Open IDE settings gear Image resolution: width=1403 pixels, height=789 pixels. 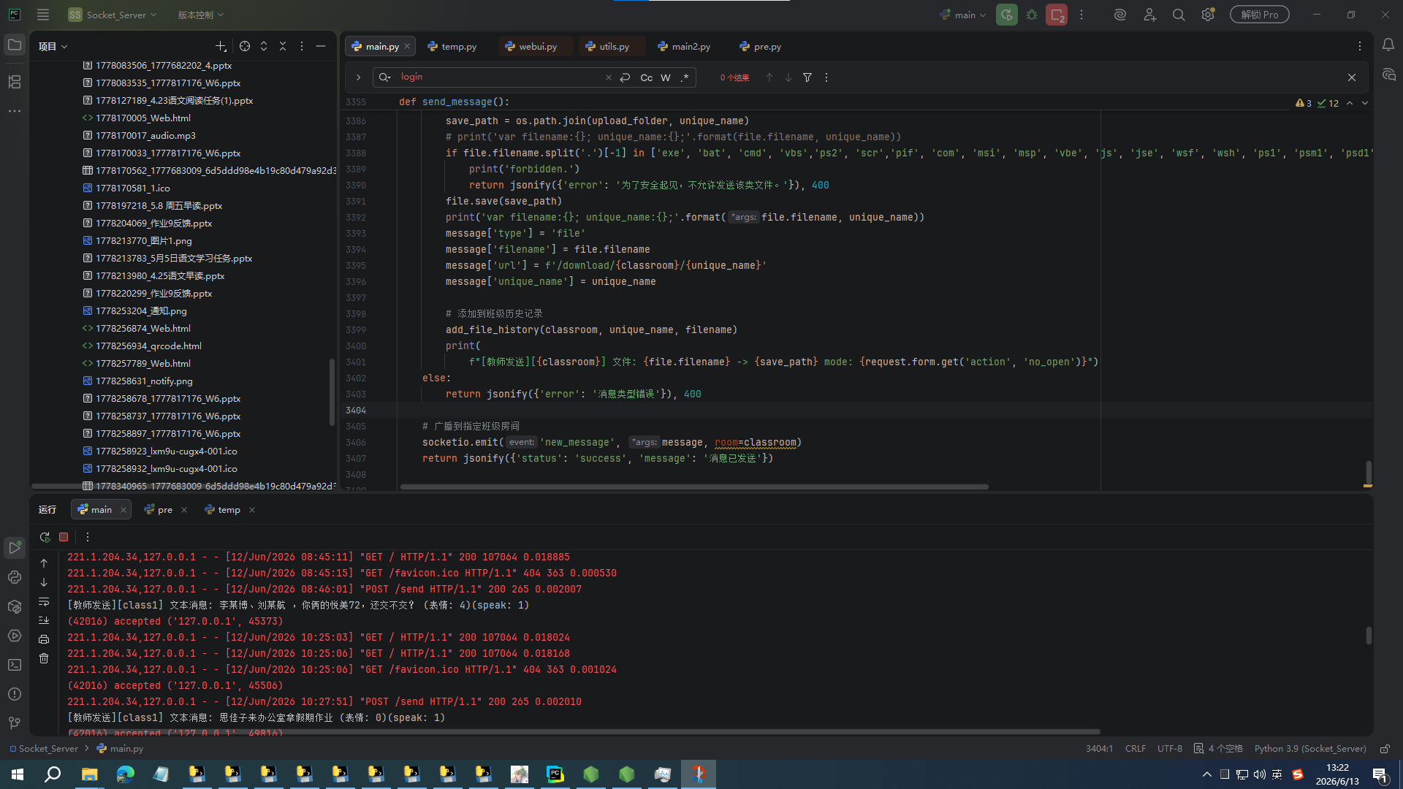[x=1208, y=15]
